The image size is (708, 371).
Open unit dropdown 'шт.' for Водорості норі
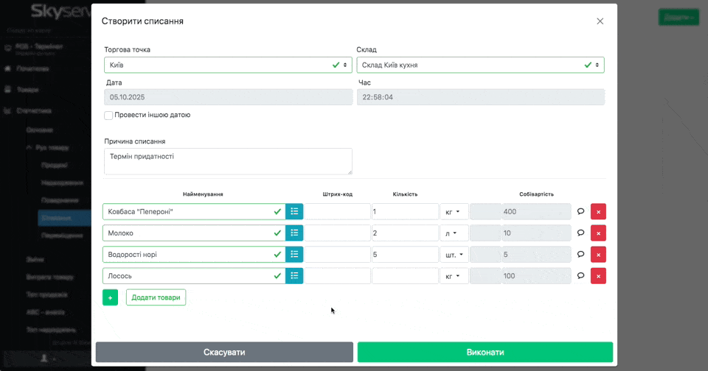pos(454,255)
